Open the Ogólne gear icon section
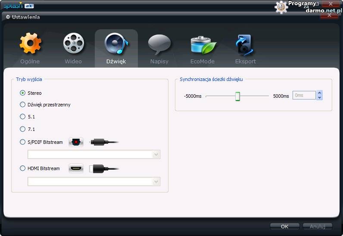Image resolution: width=343 pixels, height=236 pixels. 30,44
